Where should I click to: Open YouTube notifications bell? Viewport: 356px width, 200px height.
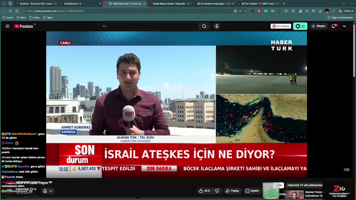pos(333,26)
